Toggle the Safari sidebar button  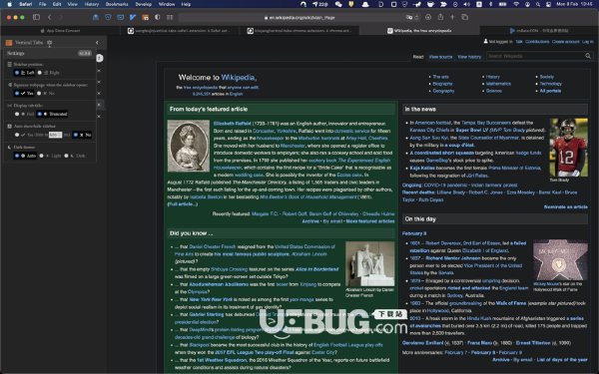(36, 17)
